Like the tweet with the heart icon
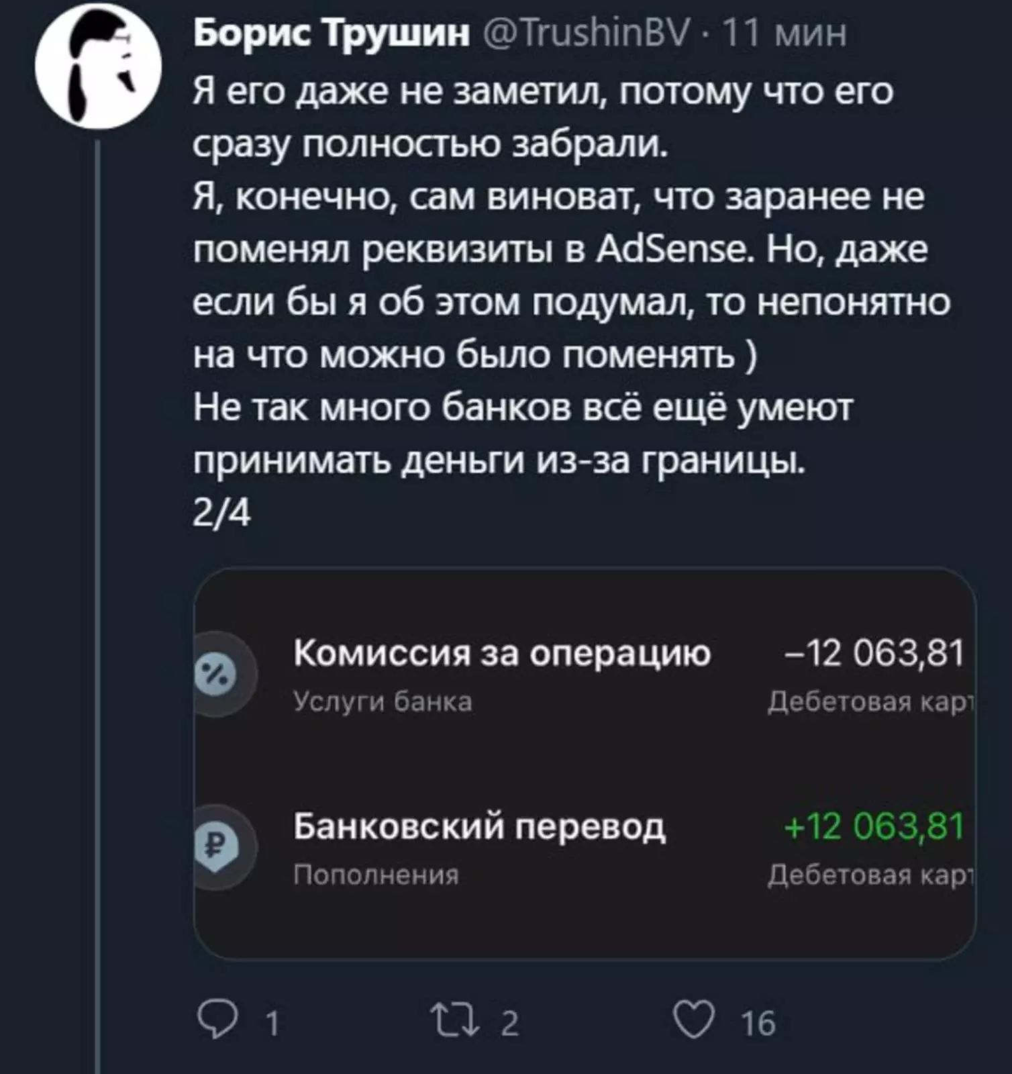Viewport: 1012px width, 1074px height. (x=693, y=1022)
